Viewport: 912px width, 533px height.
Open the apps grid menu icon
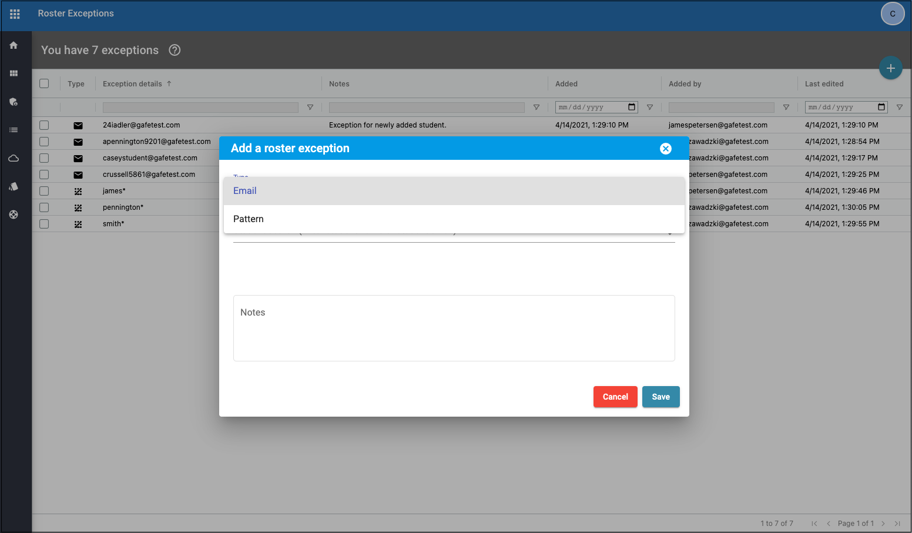(x=15, y=14)
